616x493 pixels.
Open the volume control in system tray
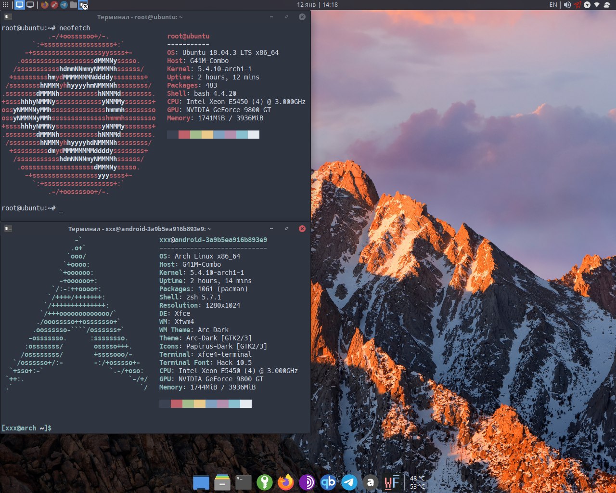click(567, 5)
